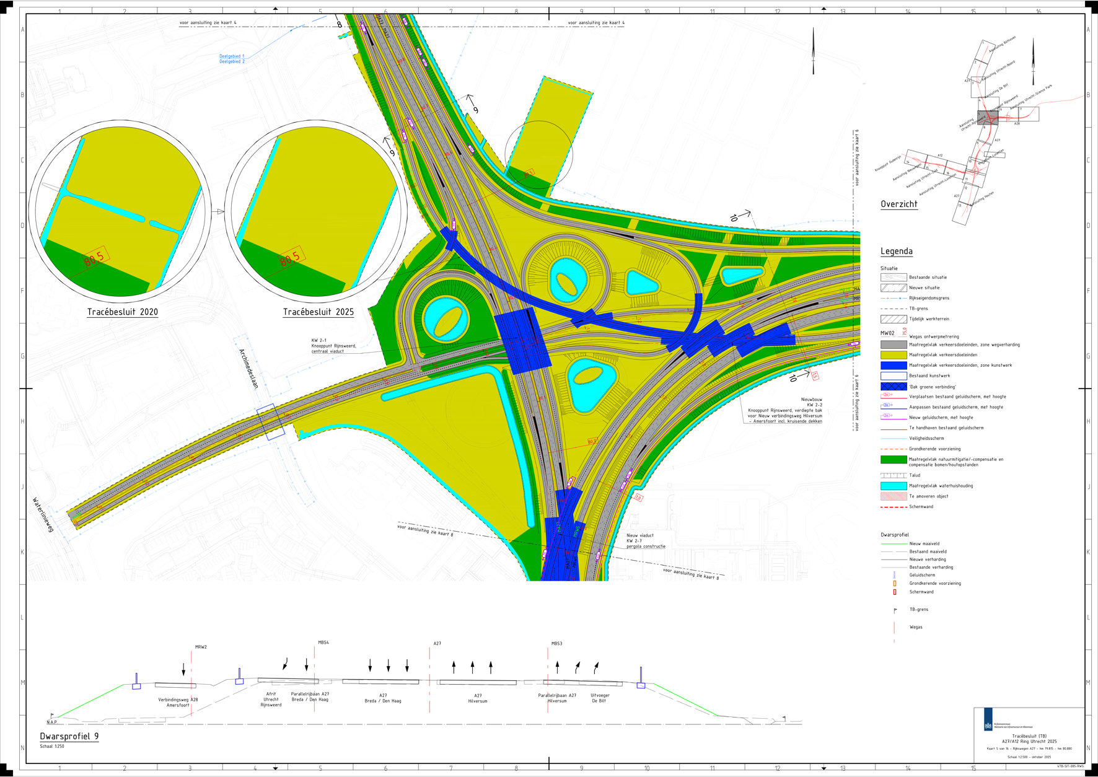Click the 'KW 2-1 Knooppunt Rijnsweerd' annotation
Image resolution: width=1098 pixels, height=777 pixels.
(333, 346)
